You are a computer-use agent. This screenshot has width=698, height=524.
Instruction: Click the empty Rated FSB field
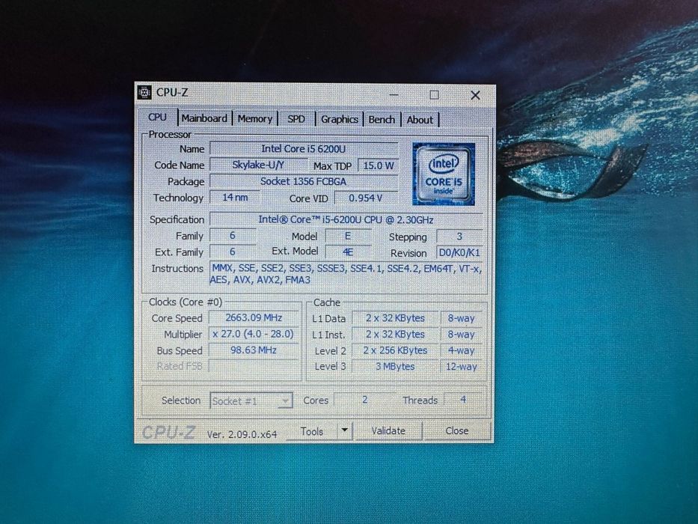[x=254, y=366]
